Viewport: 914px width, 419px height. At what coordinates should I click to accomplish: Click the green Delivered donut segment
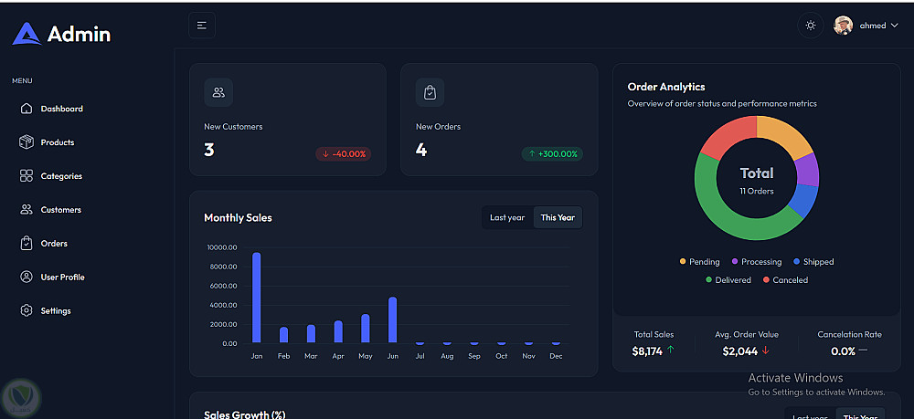[728, 219]
